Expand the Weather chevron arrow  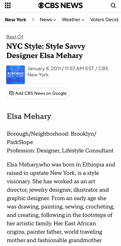[x=83, y=20]
